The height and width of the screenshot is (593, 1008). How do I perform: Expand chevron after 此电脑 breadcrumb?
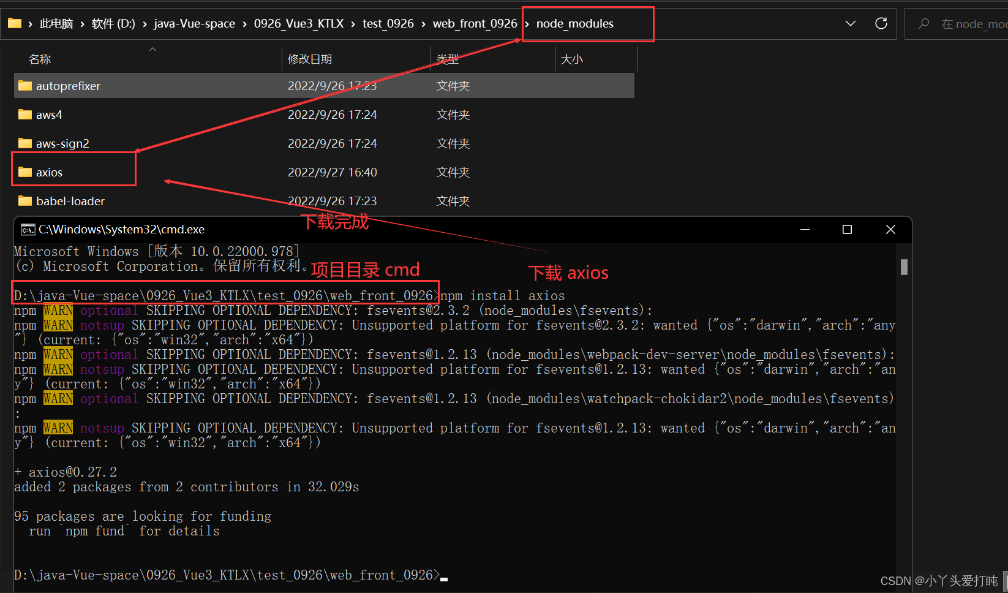click(82, 24)
